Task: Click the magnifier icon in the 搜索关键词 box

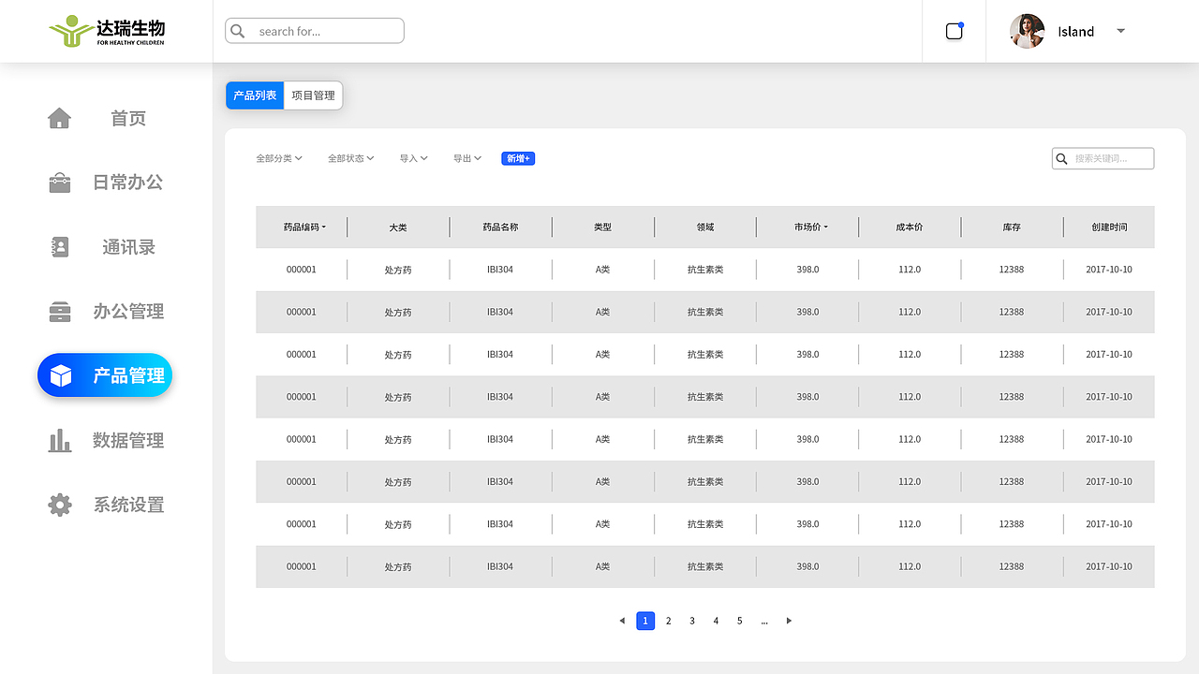Action: coord(1061,159)
